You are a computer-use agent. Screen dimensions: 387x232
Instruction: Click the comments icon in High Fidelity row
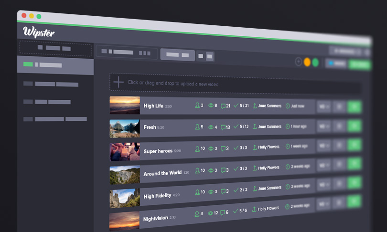point(223,191)
